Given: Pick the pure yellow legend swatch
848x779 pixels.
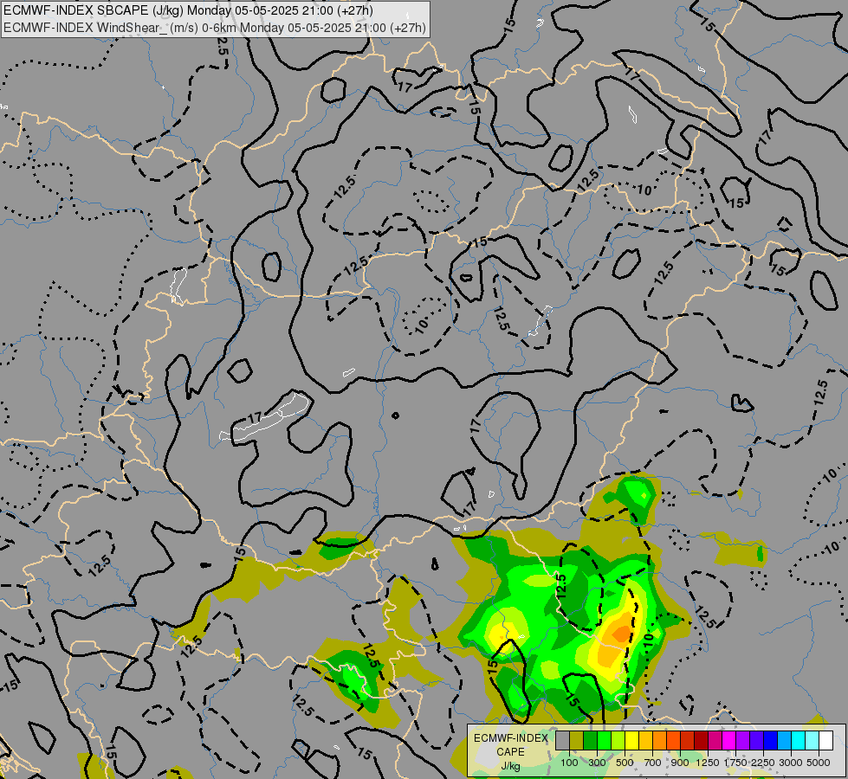Looking at the screenshot, I should tap(631, 741).
